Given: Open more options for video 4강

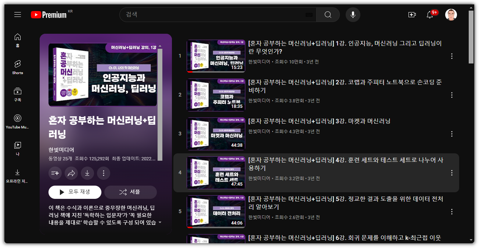Looking at the screenshot, I should (452, 173).
